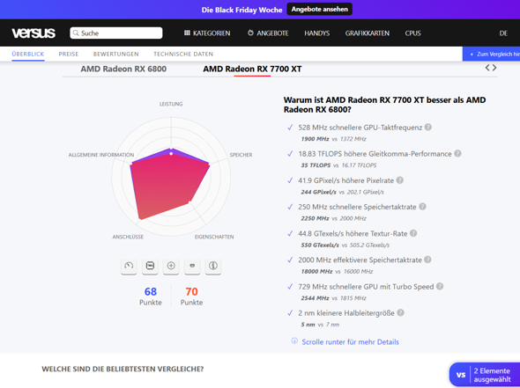Click the 2250 MHz vs 2000 MHz values
This screenshot has width=520, height=388.
point(334,218)
